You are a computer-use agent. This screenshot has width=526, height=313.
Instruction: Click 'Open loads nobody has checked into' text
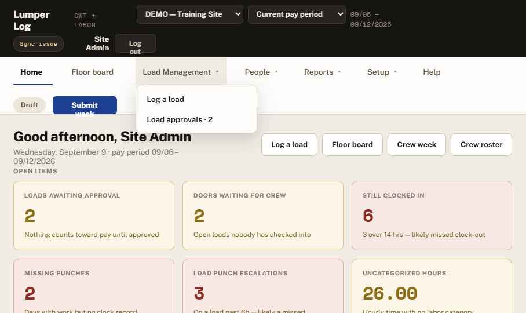pos(252,235)
